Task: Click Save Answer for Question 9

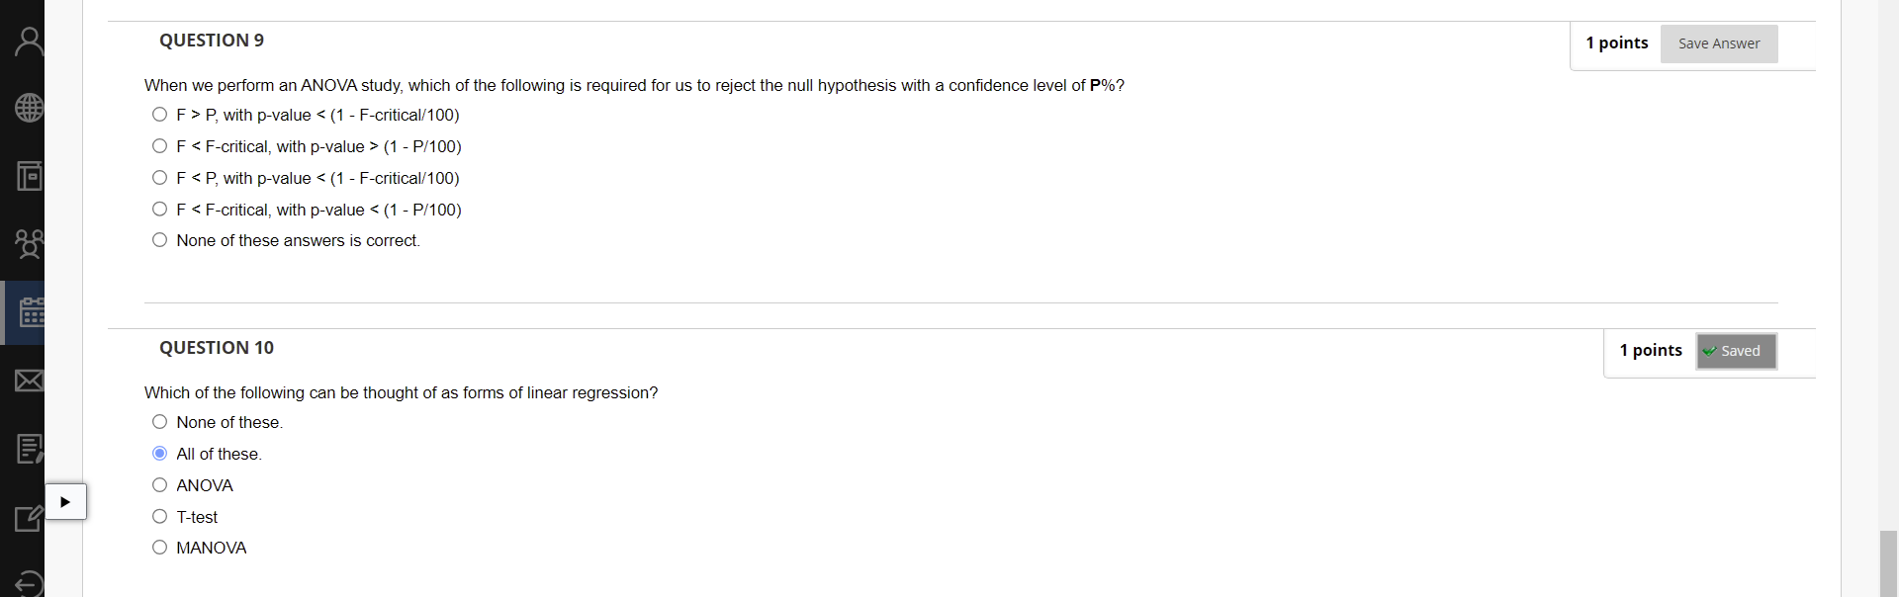Action: click(x=1719, y=43)
